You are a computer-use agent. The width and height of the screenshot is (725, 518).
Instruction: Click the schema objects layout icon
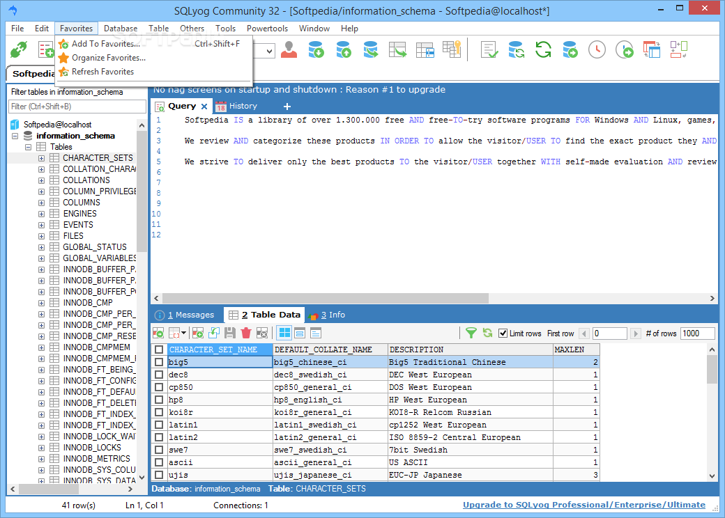tap(679, 49)
